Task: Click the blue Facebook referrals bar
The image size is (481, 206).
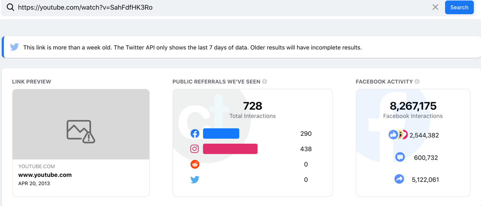Action: pos(221,134)
